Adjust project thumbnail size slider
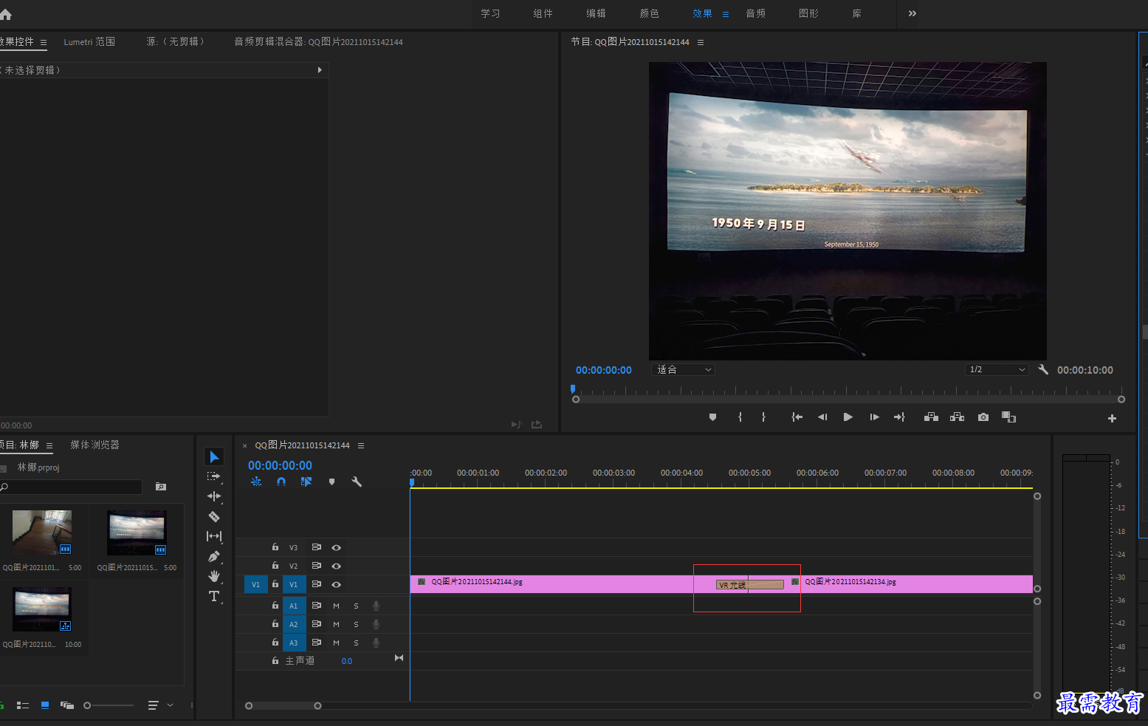Image resolution: width=1148 pixels, height=726 pixels. (87, 705)
